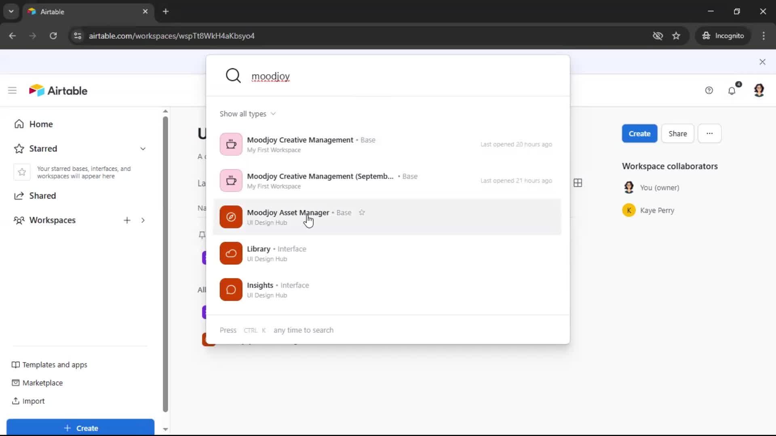
Task: Open Insights interface result
Action: point(387,289)
